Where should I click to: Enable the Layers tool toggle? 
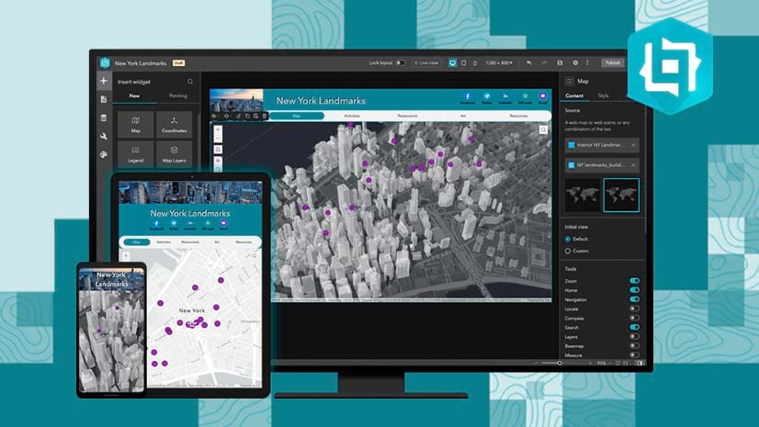pos(634,337)
